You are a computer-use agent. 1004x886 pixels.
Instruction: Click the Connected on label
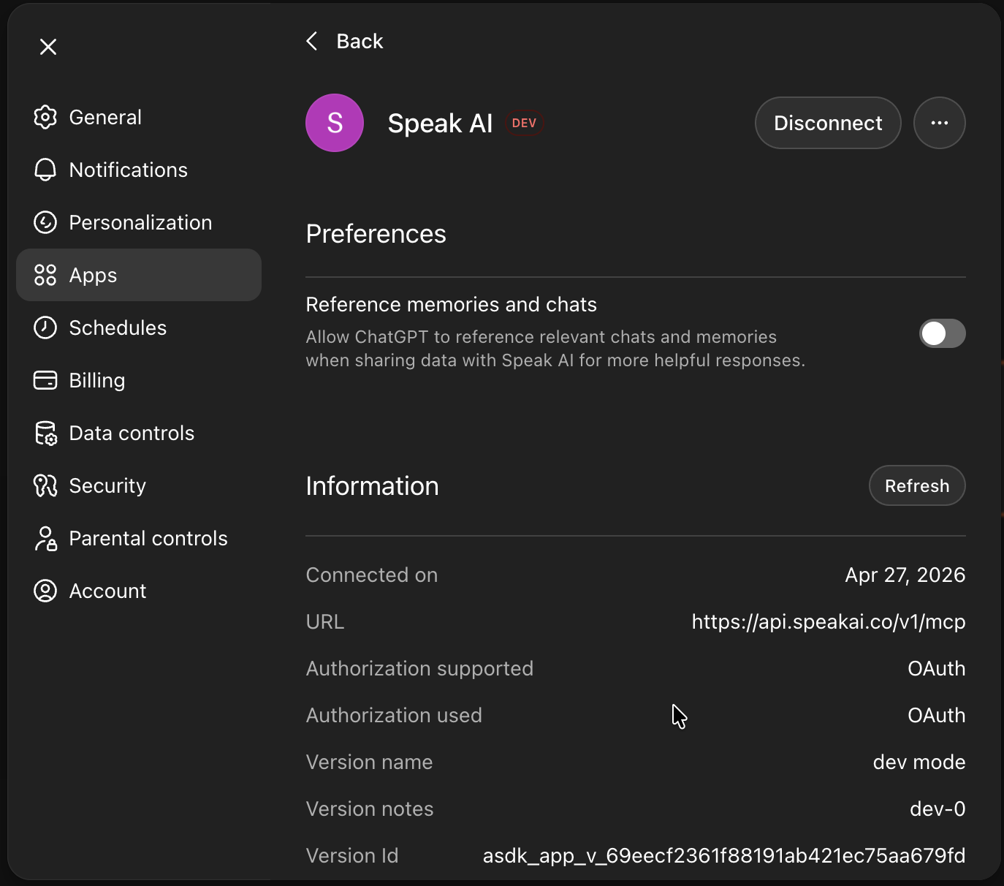(371, 575)
